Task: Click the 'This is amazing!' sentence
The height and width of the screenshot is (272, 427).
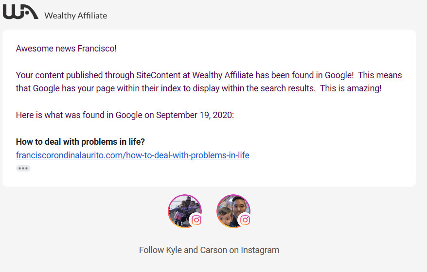Action: click(x=351, y=88)
